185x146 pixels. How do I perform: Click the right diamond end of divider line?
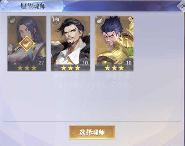[180, 121]
